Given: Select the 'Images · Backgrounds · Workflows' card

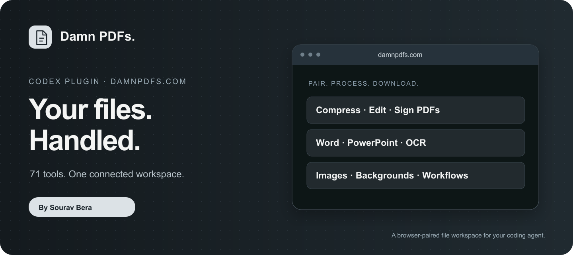Looking at the screenshot, I should pos(415,175).
